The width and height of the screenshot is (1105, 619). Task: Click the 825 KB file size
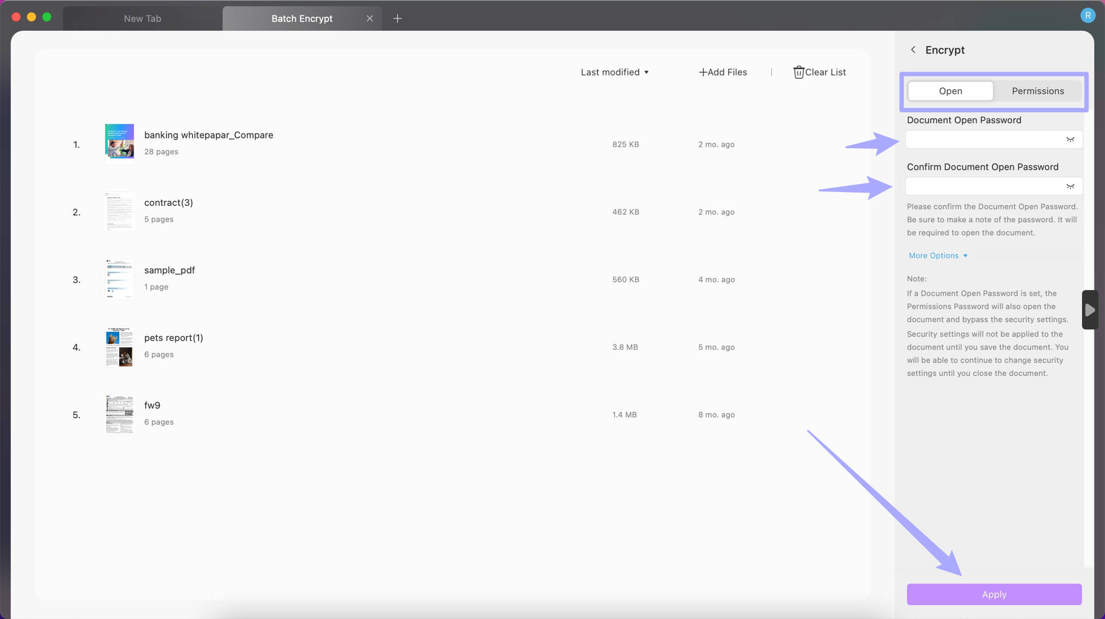(x=625, y=144)
